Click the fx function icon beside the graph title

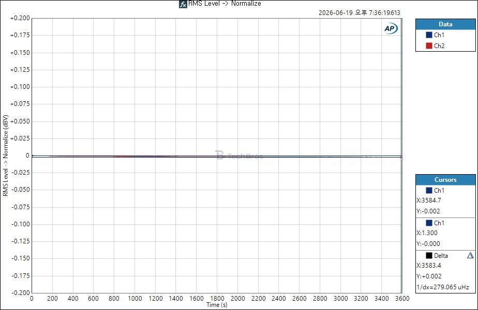183,4
